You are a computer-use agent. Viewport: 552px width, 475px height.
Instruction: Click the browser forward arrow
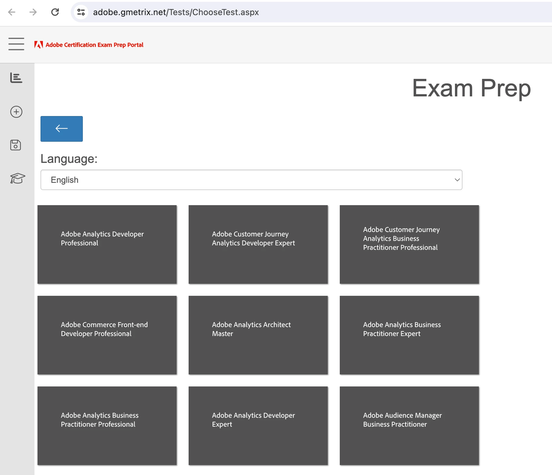[33, 12]
